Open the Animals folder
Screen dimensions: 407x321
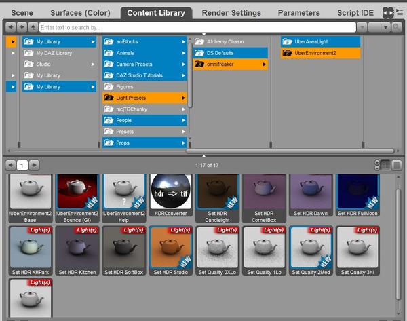point(144,53)
